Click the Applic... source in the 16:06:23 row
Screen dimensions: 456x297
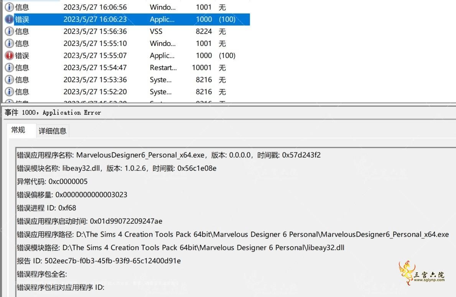[x=162, y=19]
